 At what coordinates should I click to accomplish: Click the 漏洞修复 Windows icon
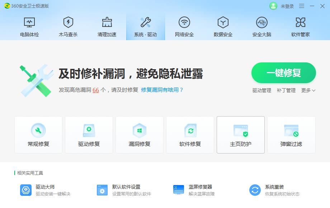[140, 130]
